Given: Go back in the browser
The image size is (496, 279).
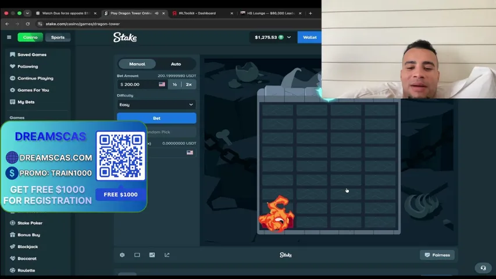Looking at the screenshot, I should point(7,24).
